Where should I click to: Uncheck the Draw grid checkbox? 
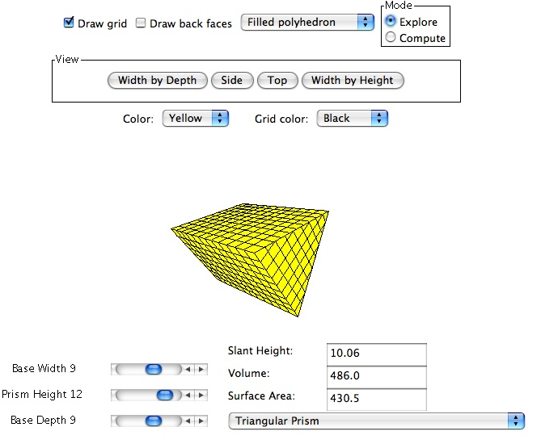click(x=69, y=23)
